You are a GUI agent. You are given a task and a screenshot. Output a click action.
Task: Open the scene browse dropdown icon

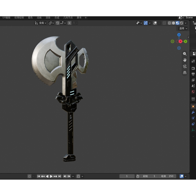tap(181, 18)
